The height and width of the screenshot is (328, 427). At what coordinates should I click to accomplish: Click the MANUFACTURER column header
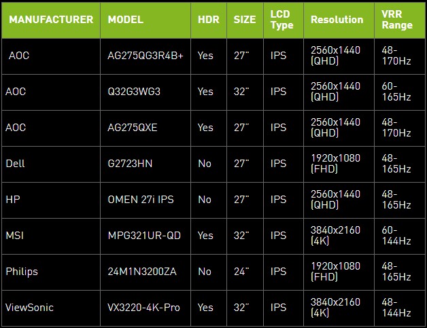click(x=49, y=20)
